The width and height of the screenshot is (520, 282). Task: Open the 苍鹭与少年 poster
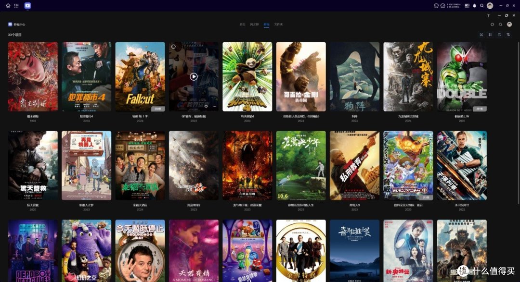tap(301, 165)
